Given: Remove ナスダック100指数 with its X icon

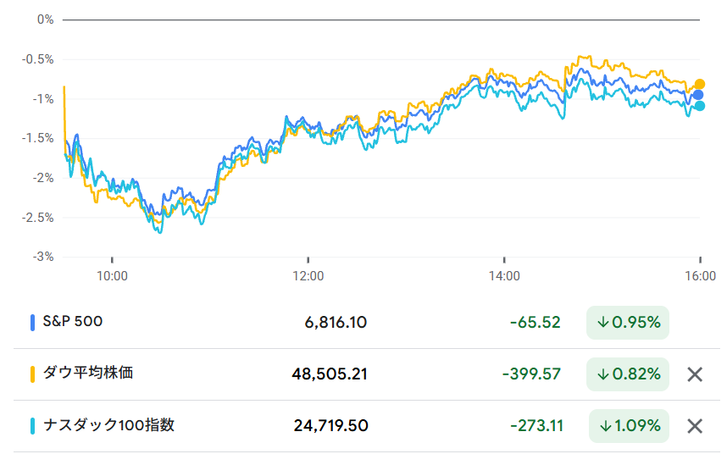Looking at the screenshot, I should coord(695,426).
